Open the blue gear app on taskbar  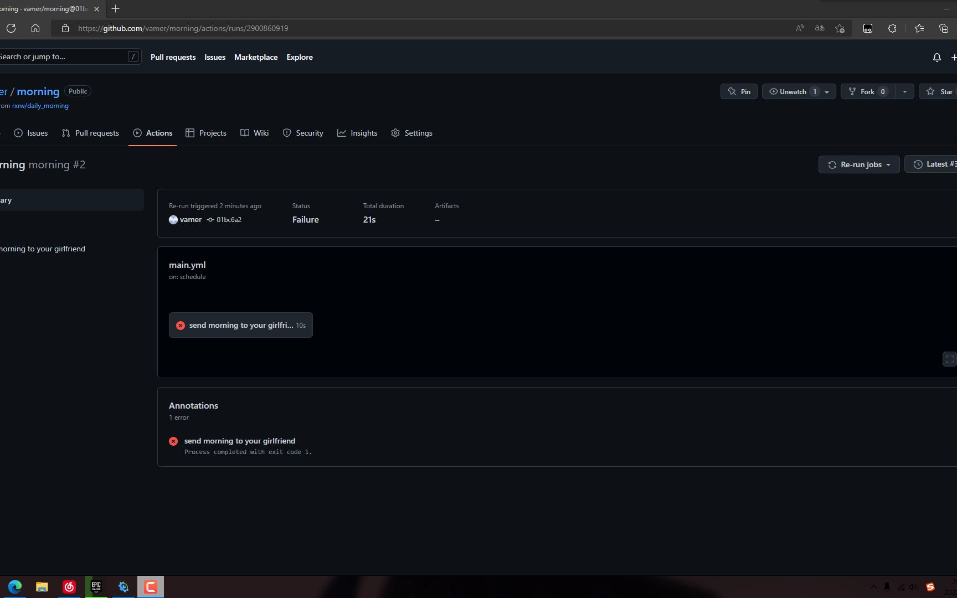coord(124,586)
